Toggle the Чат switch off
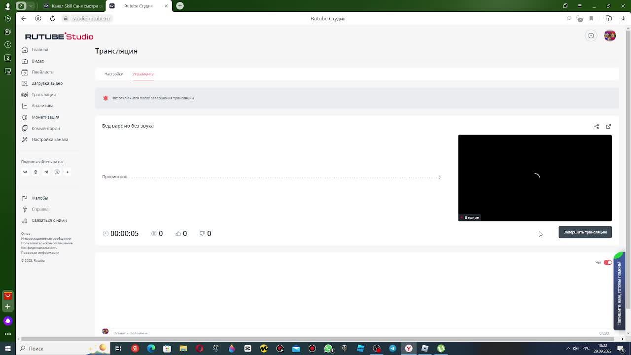631x355 pixels. click(607, 262)
